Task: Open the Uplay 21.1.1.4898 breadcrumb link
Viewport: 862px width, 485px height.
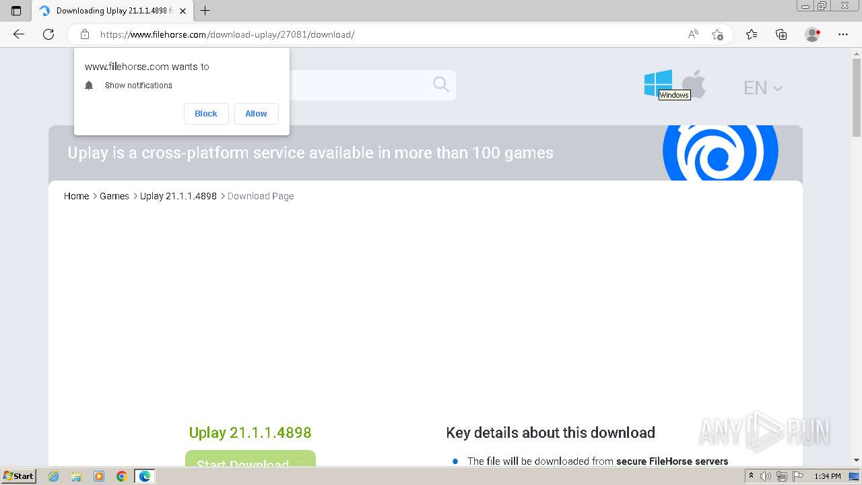Action: [178, 196]
